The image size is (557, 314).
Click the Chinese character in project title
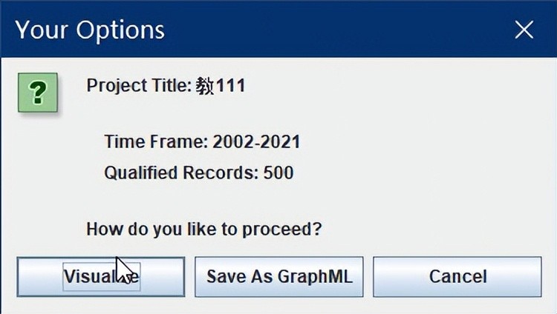coord(206,86)
